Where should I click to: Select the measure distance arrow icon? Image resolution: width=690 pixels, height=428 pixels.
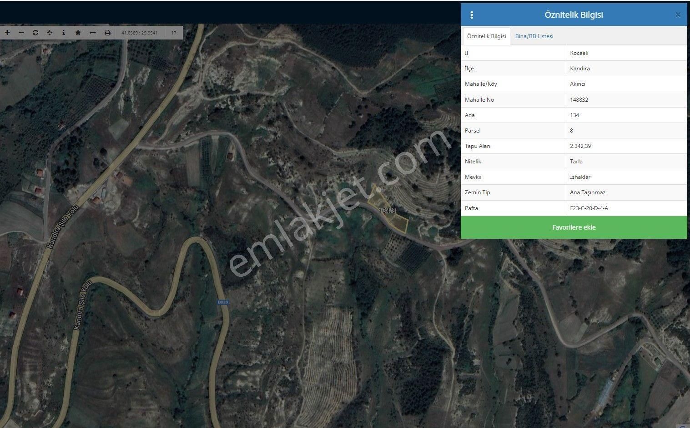pos(92,33)
